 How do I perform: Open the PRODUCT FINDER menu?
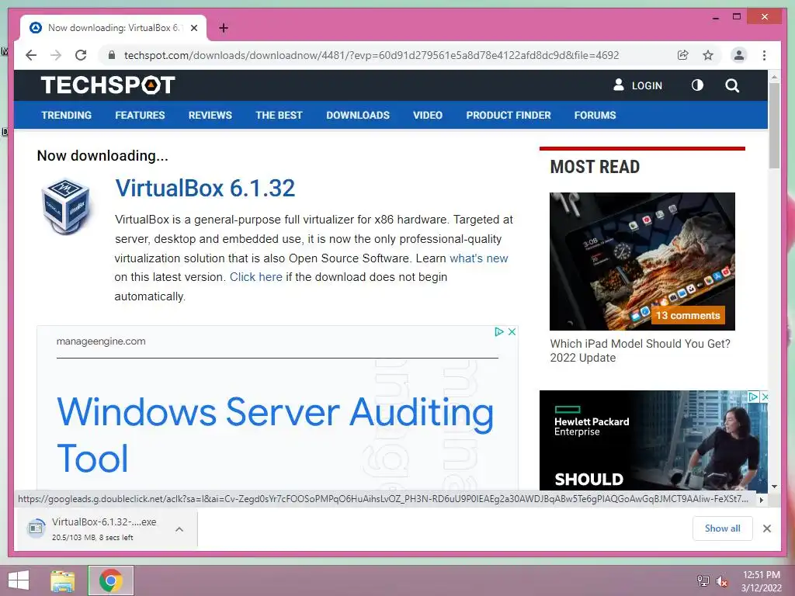509,115
